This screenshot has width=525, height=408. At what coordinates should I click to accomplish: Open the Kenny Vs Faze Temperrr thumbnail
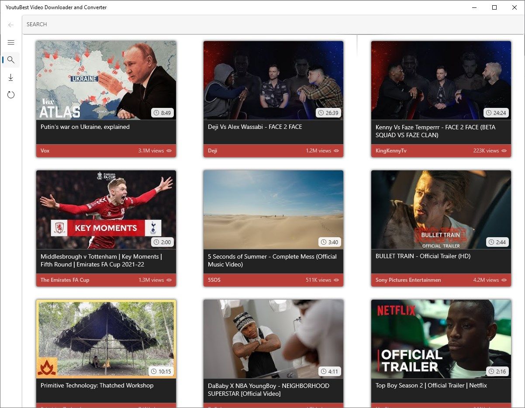(x=441, y=80)
